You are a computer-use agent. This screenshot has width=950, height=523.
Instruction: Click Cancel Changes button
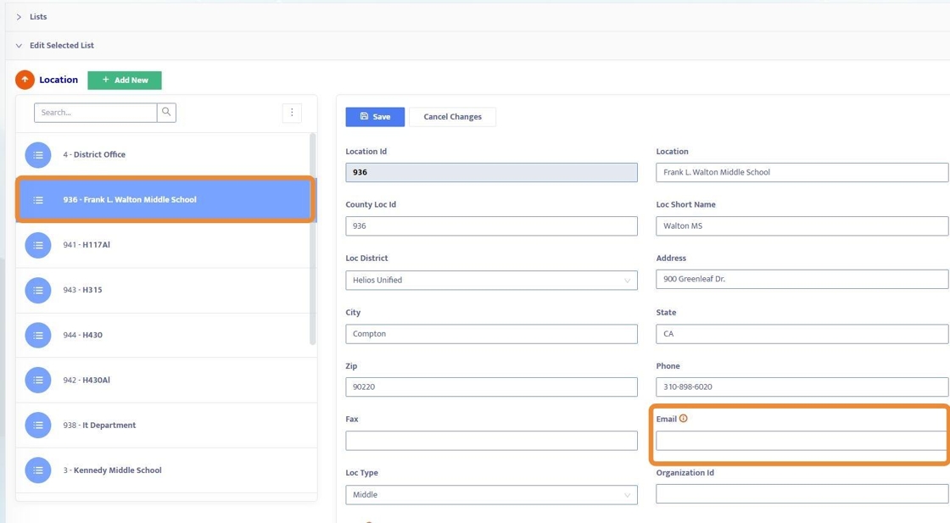coord(452,117)
